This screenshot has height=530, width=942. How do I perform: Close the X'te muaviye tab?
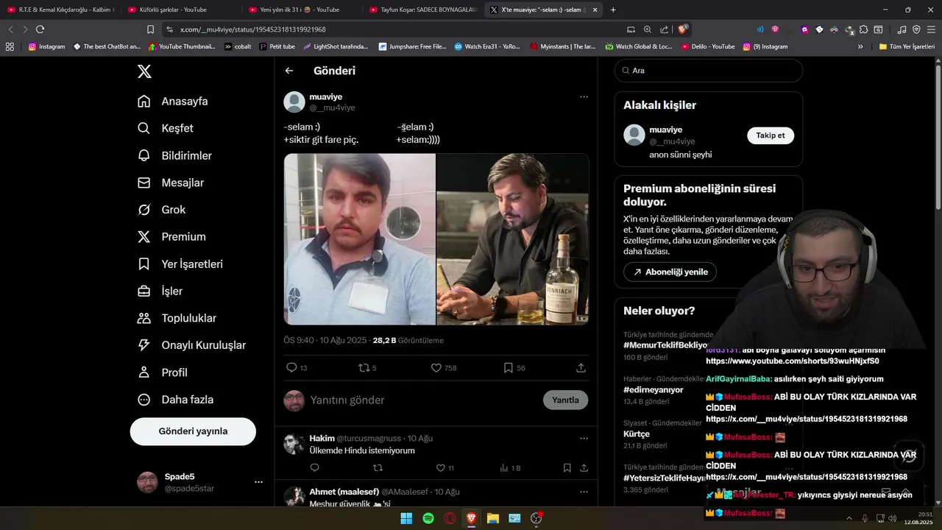pyautogui.click(x=595, y=10)
